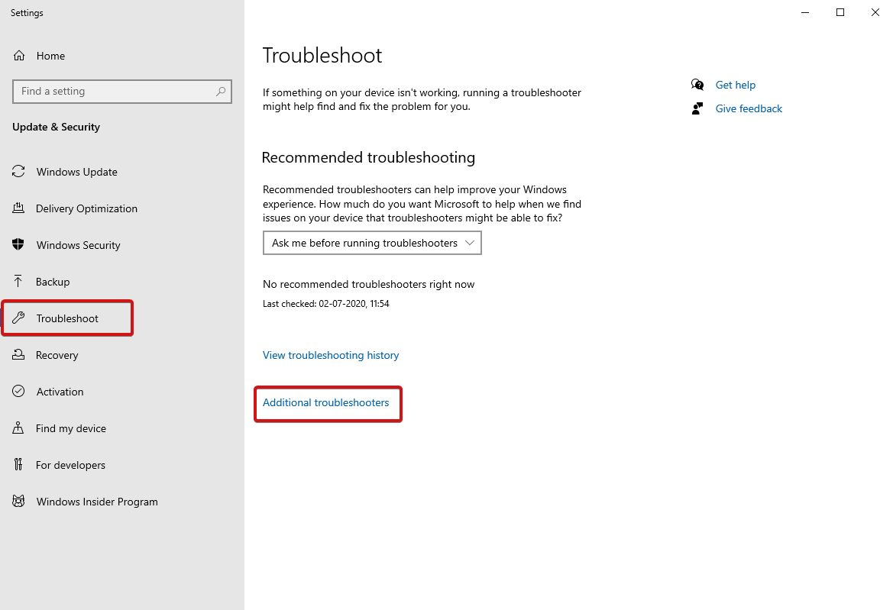
Task: Open the Recovery section
Action: (x=58, y=355)
